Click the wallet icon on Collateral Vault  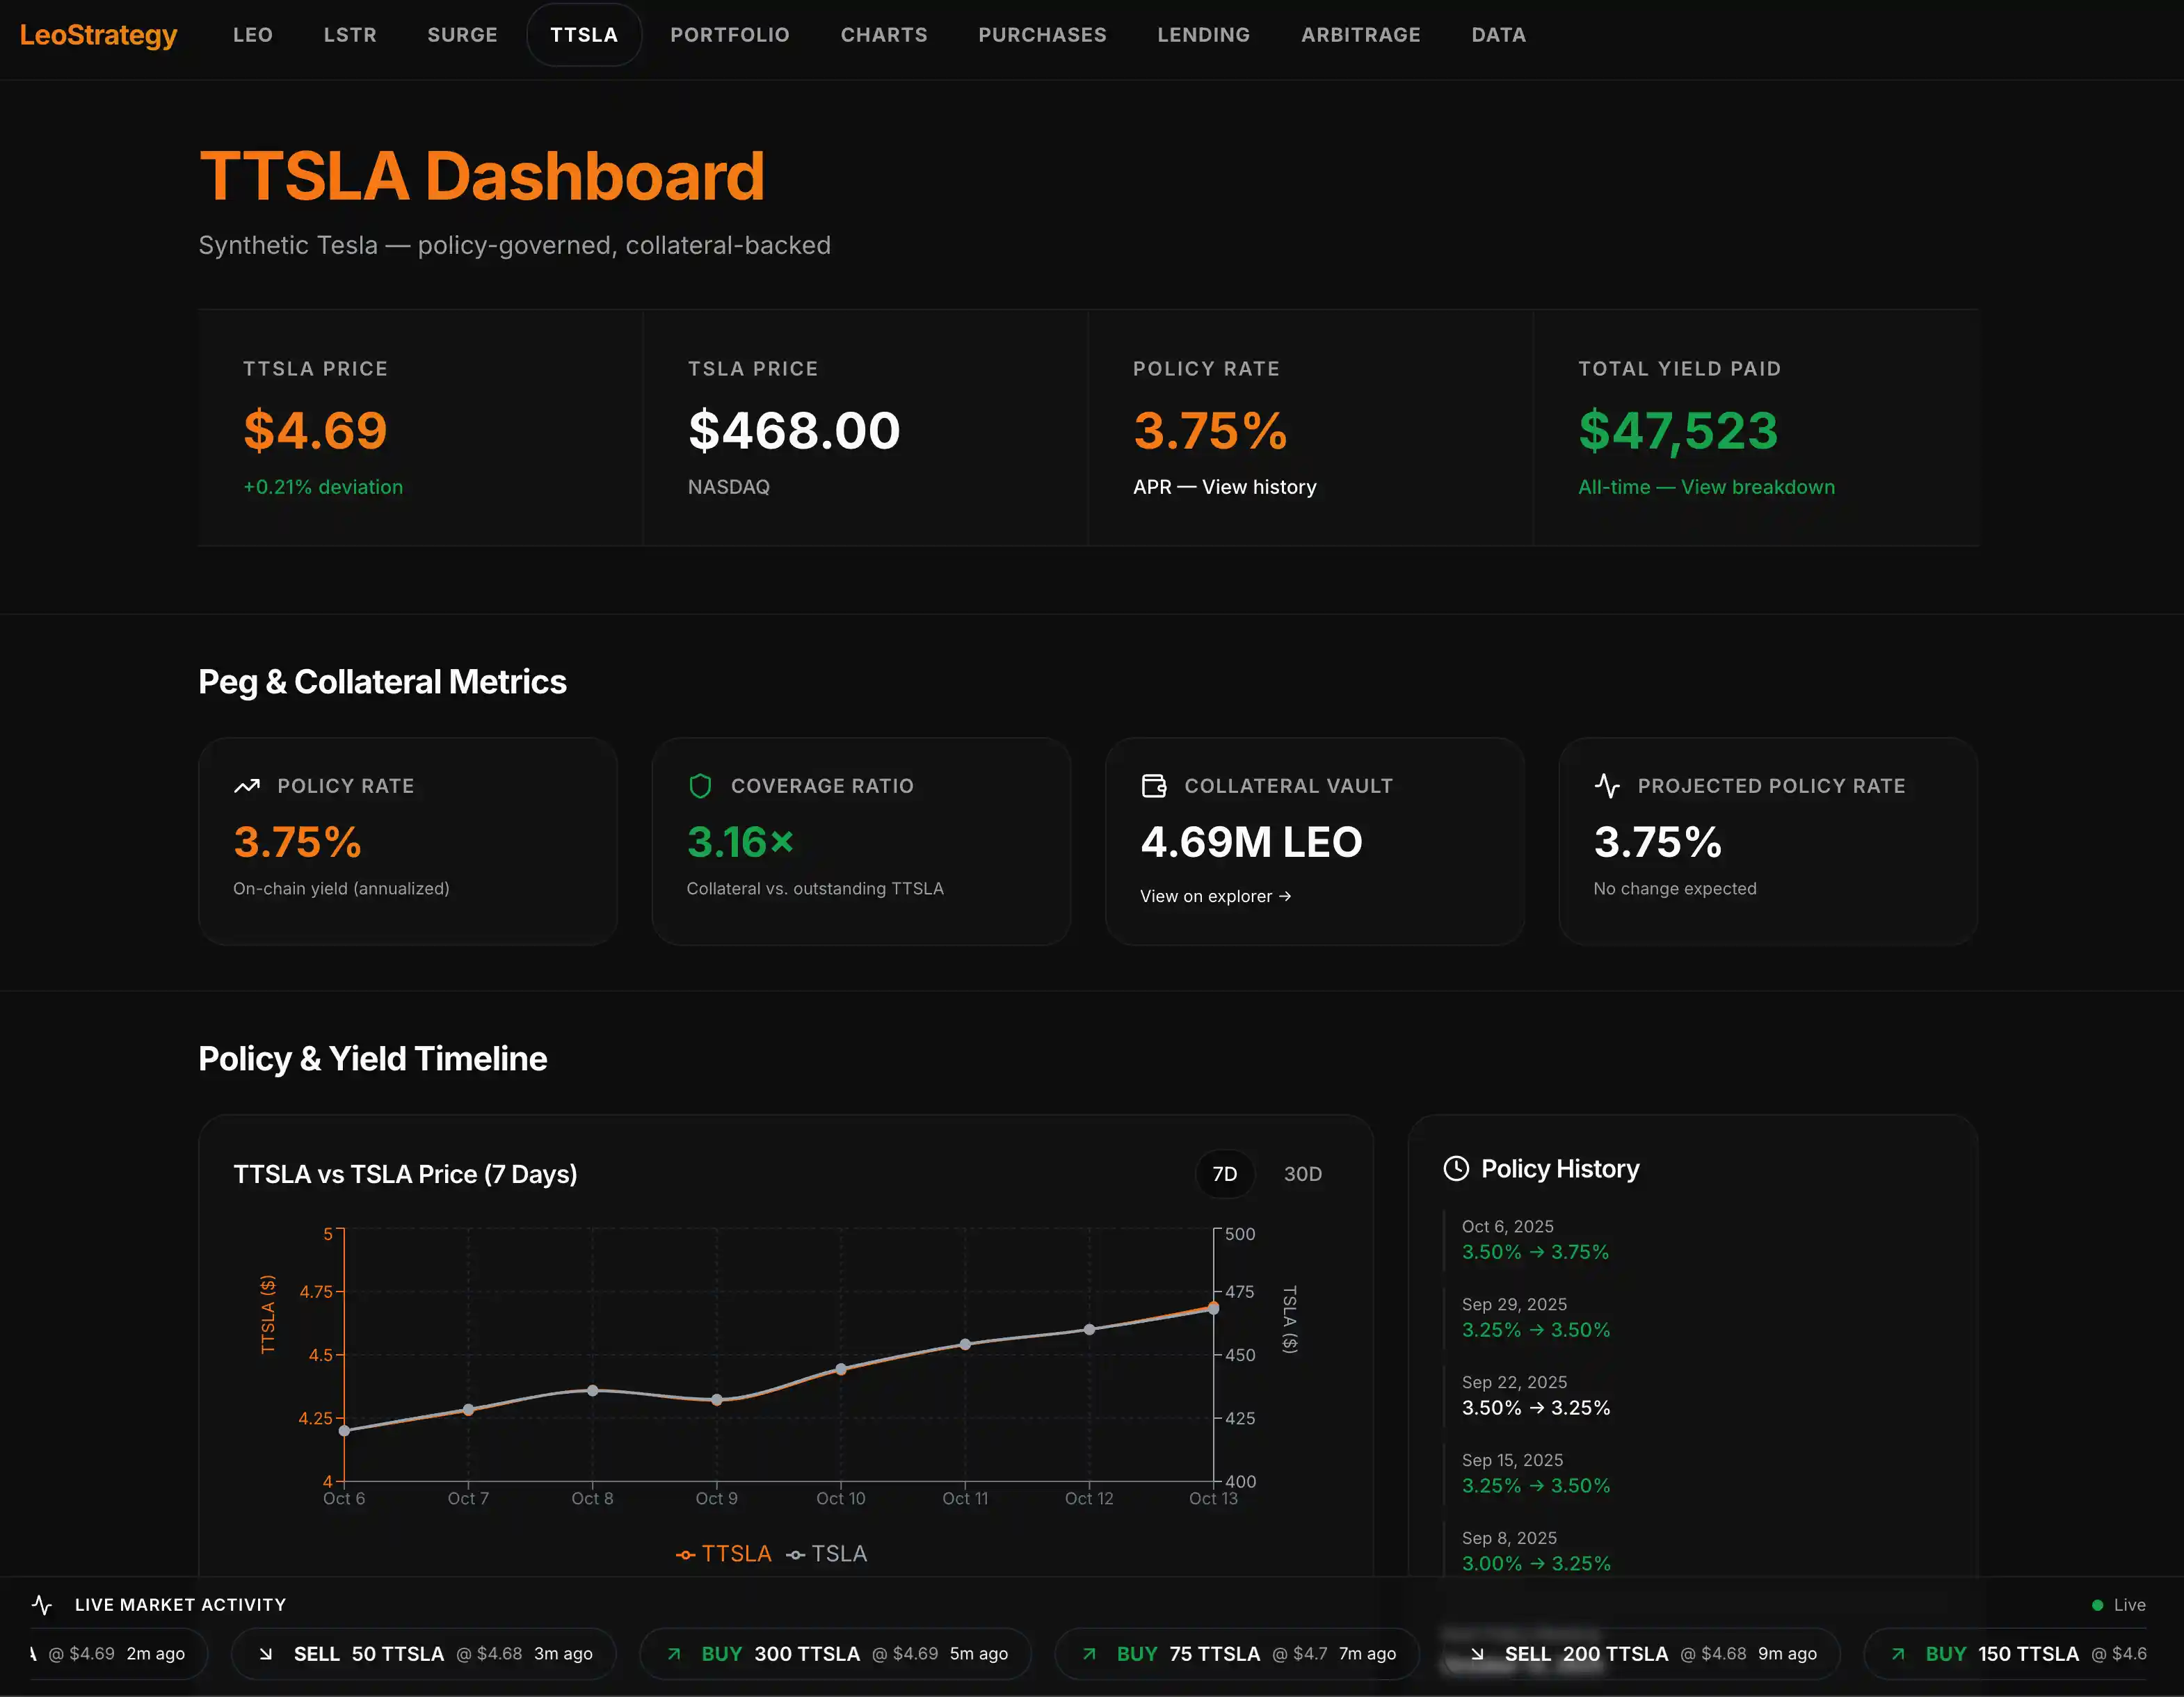click(1154, 786)
